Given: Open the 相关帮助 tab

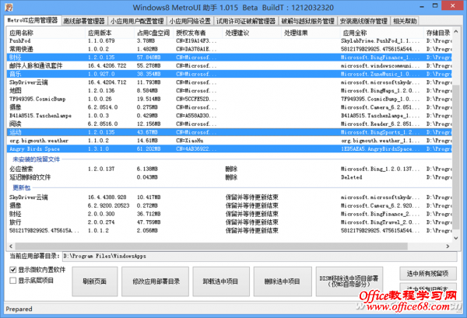Looking at the screenshot, I should click(405, 21).
